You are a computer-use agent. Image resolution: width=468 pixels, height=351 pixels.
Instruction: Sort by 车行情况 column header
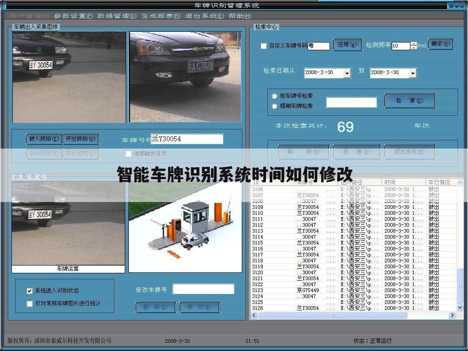pos(441,182)
